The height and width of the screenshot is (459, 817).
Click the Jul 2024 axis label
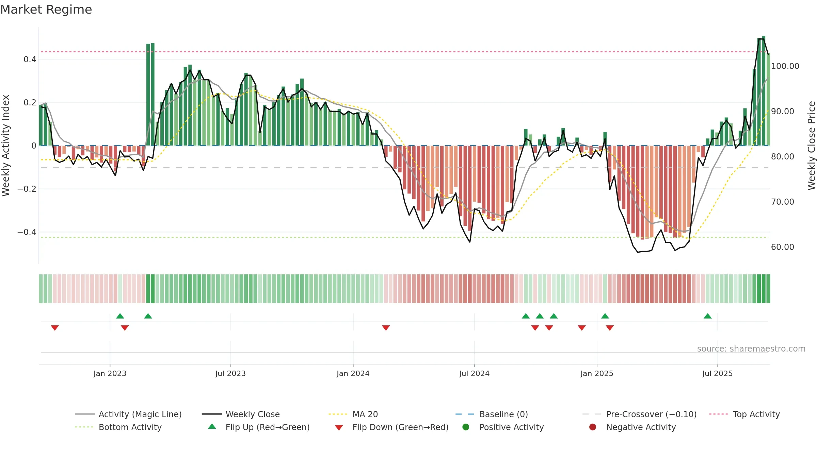point(474,373)
